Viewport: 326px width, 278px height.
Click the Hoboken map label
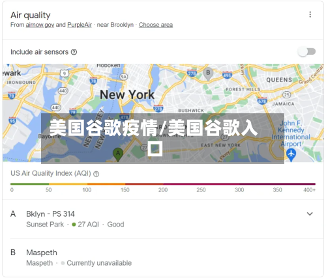(108, 65)
